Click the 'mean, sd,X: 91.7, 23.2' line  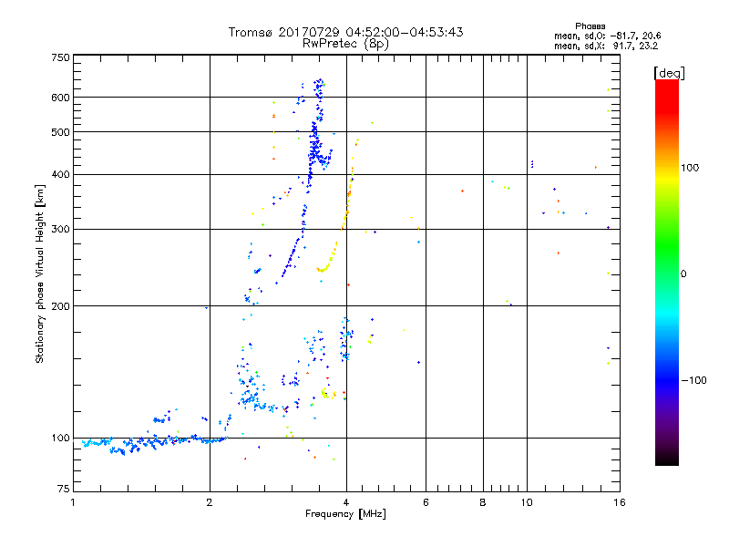tap(606, 46)
